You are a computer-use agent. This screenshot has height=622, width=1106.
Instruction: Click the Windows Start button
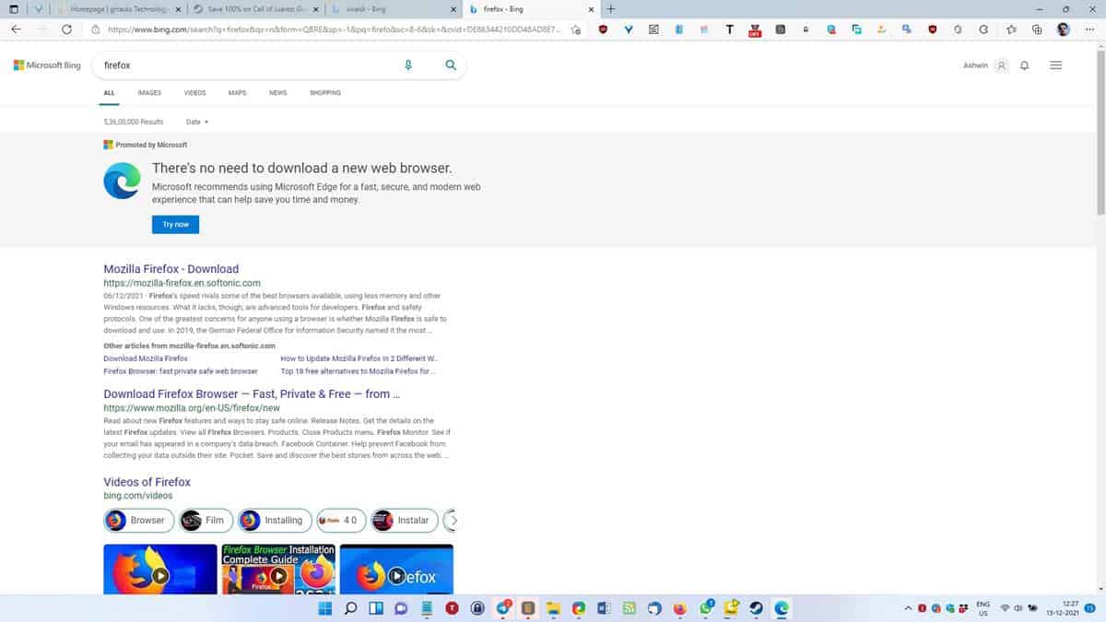pyautogui.click(x=324, y=608)
